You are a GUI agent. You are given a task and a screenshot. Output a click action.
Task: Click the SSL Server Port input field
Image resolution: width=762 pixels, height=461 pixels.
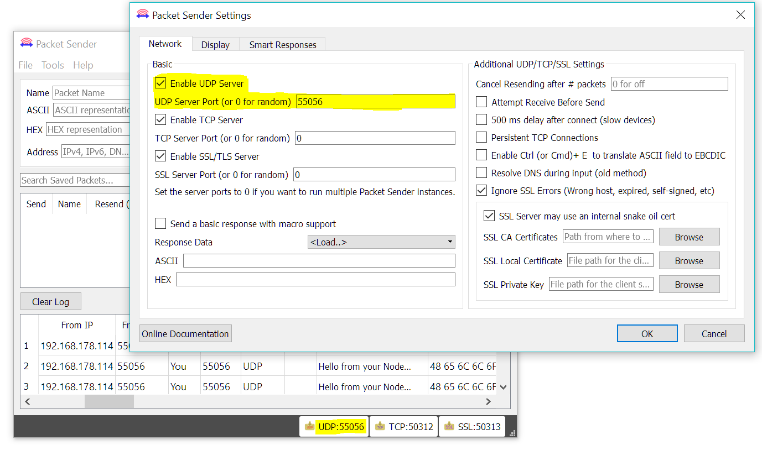pos(374,175)
